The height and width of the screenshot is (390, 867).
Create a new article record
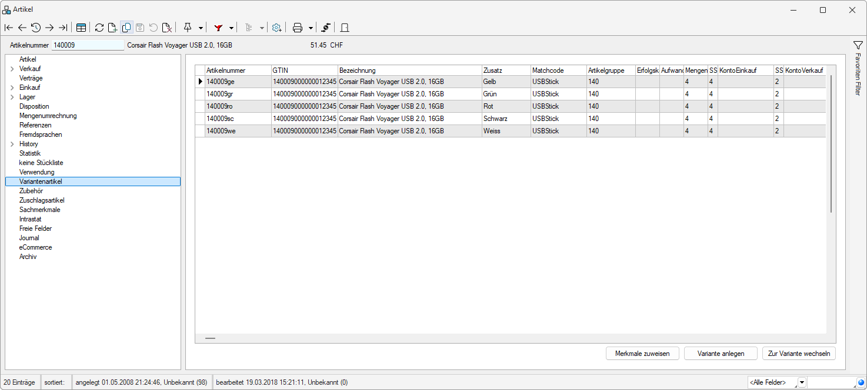pos(113,28)
